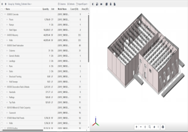Expand the Casework row
The height and width of the screenshot is (132, 188).
(7, 113)
